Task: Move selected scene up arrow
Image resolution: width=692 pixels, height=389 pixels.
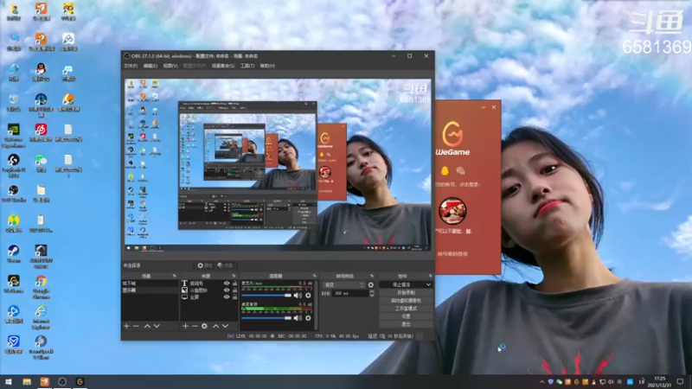Action: click(x=147, y=326)
